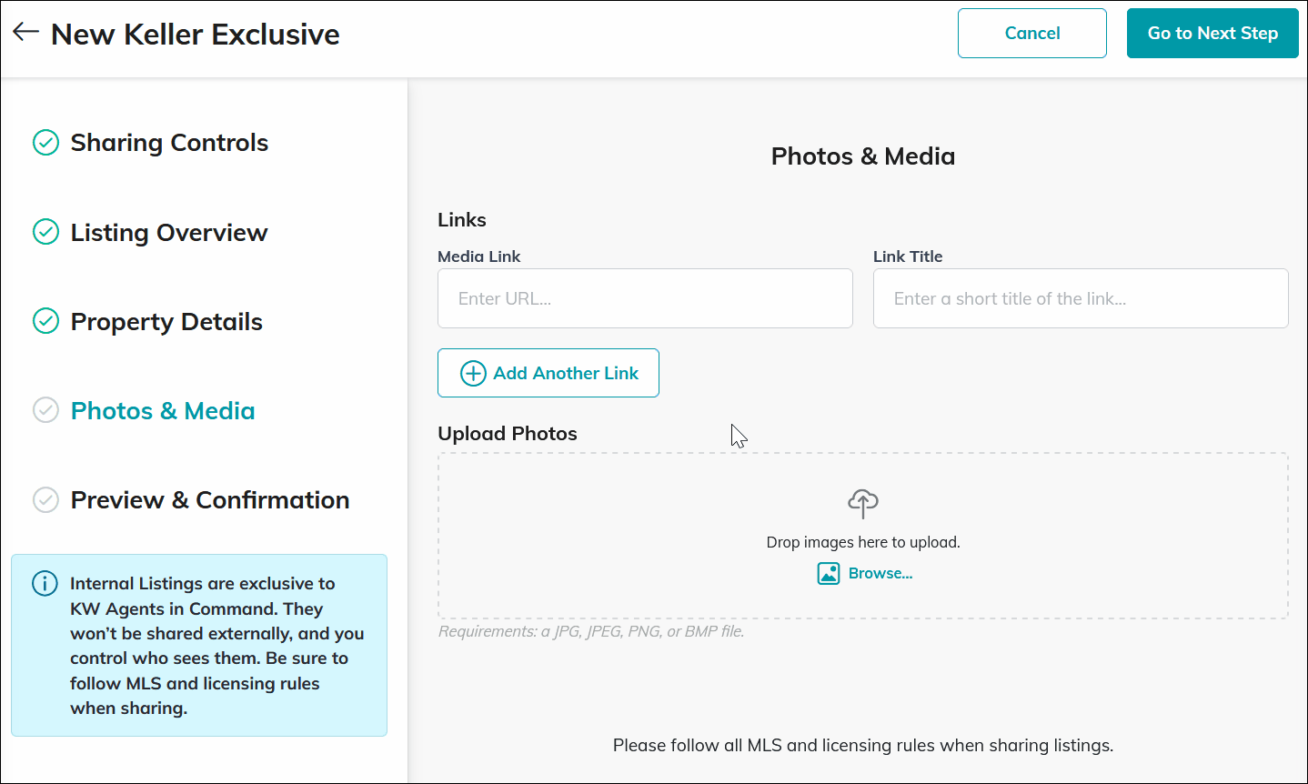Screen dimensions: 1308x784
Task: Open the Sharing Controls step
Action: point(169,143)
